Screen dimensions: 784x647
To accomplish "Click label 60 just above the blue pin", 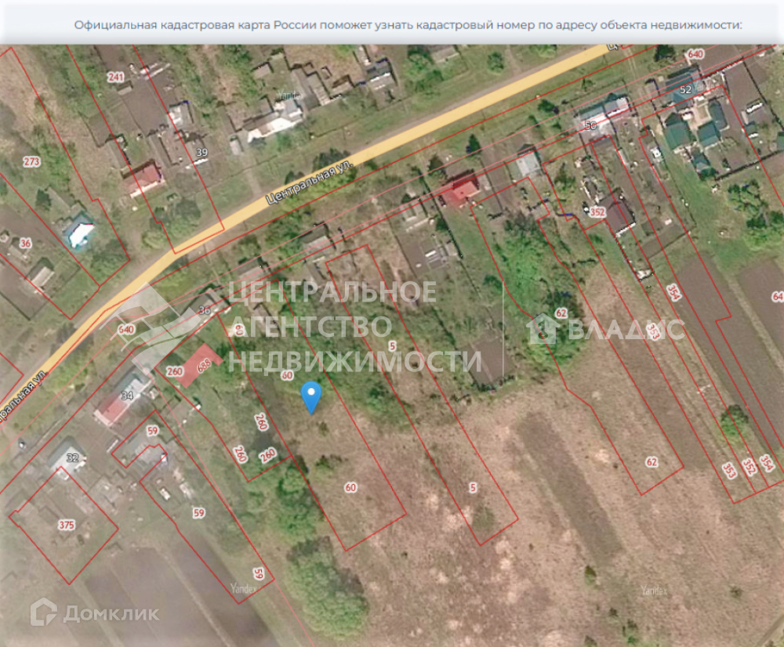I will (287, 375).
